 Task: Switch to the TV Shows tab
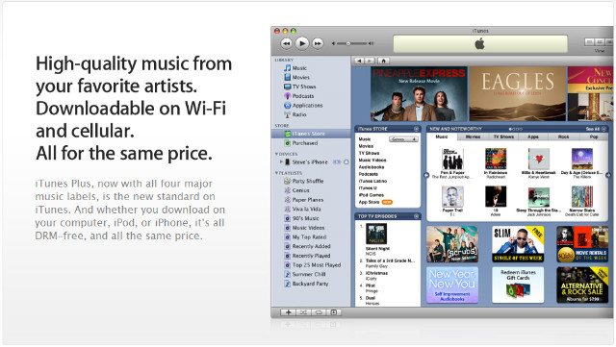[x=503, y=137]
